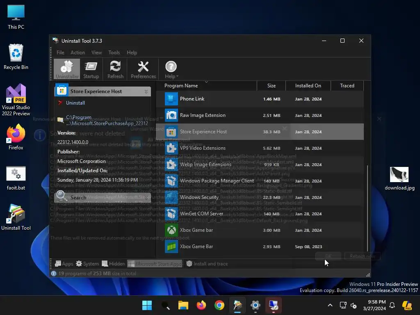The image size is (420, 315).
Task: Select the Windows Security row name
Action: pos(199,197)
